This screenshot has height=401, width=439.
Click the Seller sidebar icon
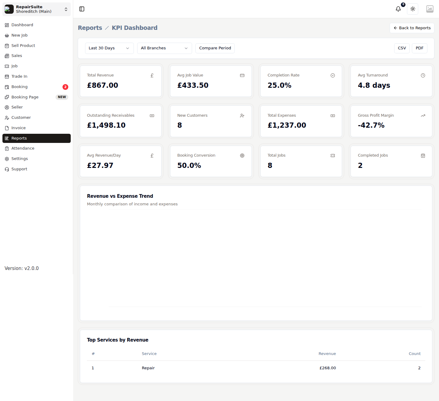7,107
